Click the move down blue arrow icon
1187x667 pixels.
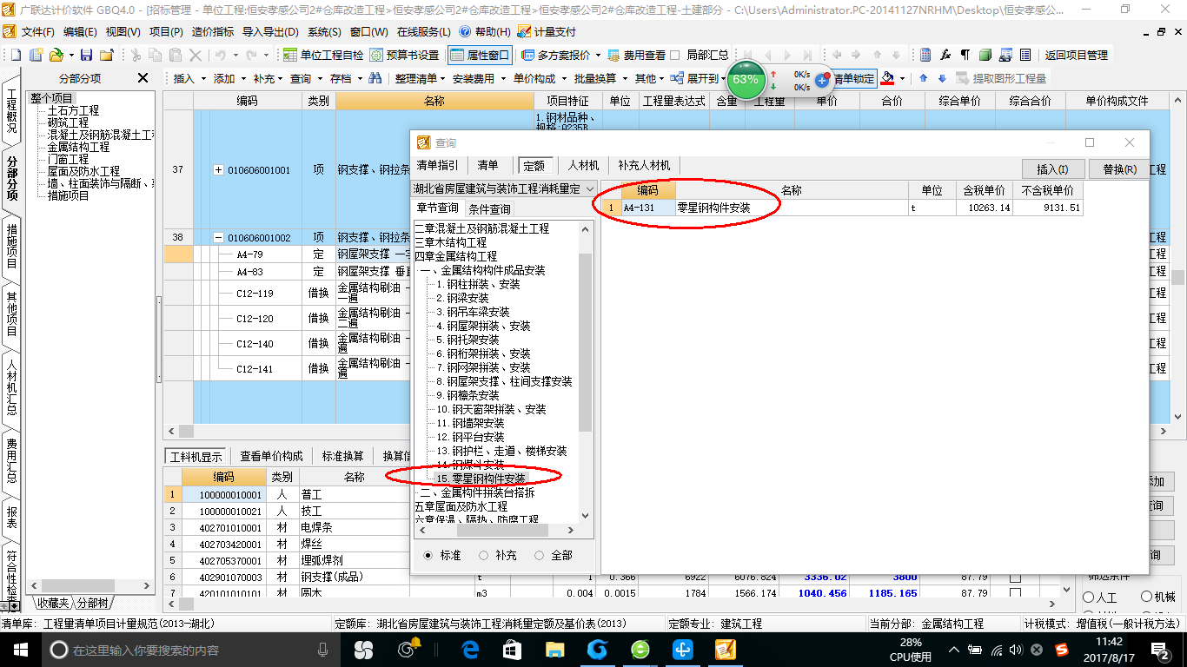point(940,78)
